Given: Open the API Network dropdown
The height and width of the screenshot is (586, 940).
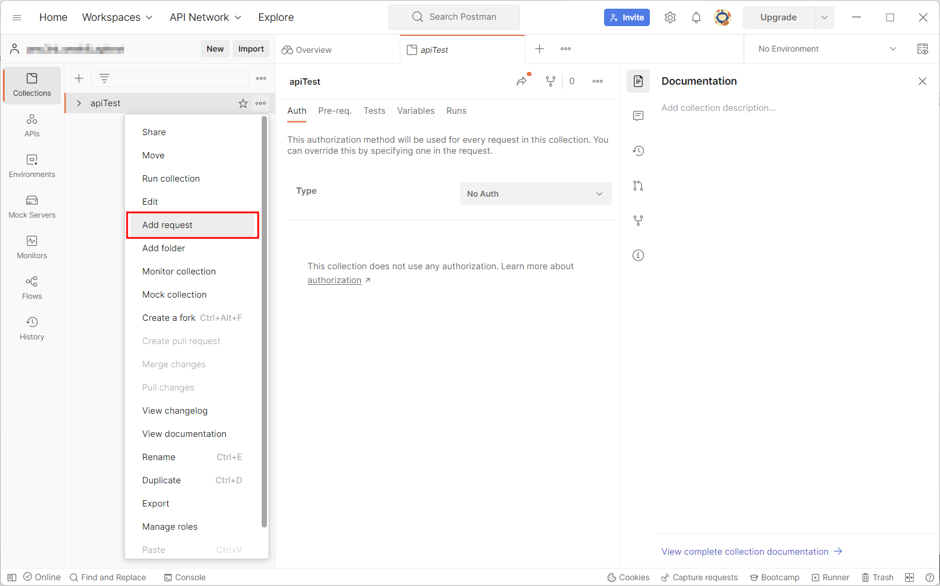Looking at the screenshot, I should pos(205,17).
